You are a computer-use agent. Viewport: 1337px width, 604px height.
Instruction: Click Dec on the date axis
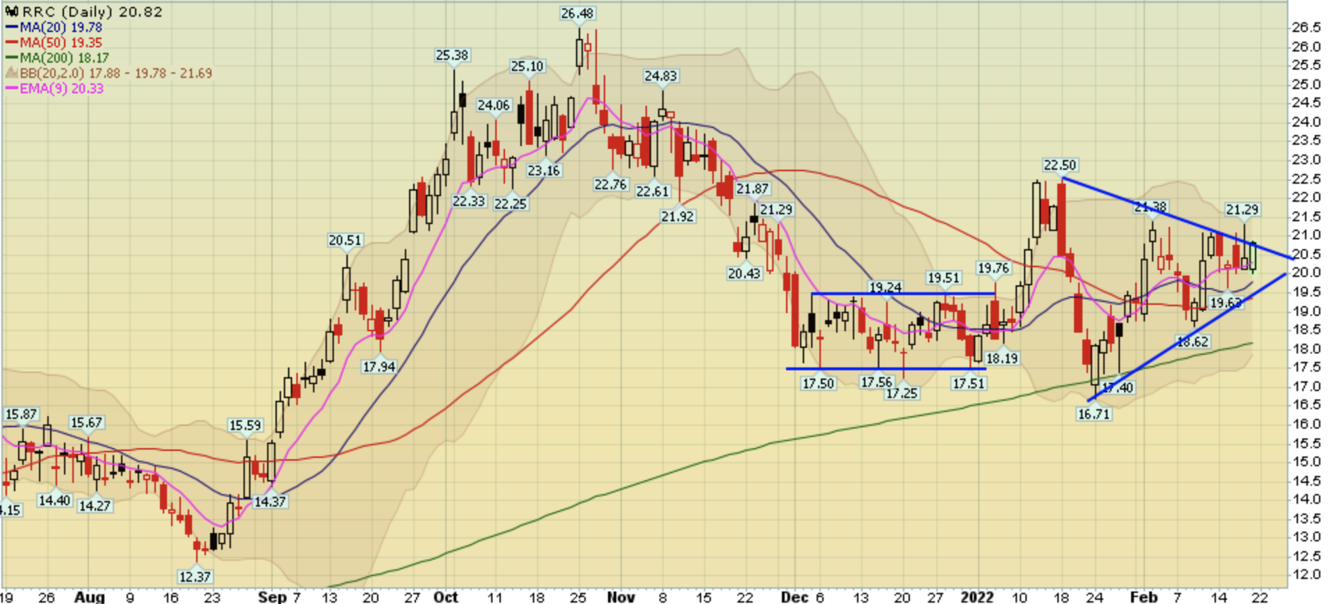794,597
